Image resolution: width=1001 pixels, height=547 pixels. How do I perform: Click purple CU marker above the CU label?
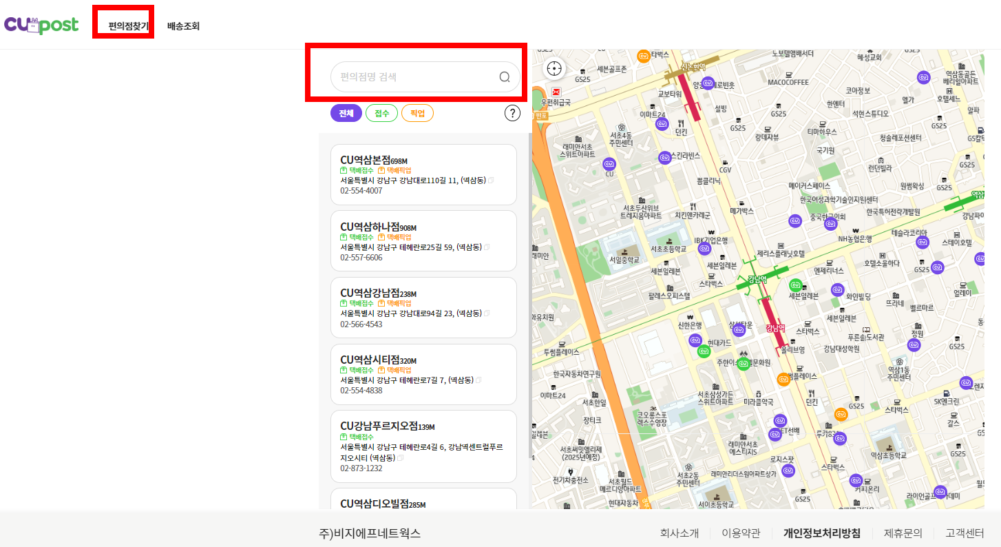pos(609,164)
